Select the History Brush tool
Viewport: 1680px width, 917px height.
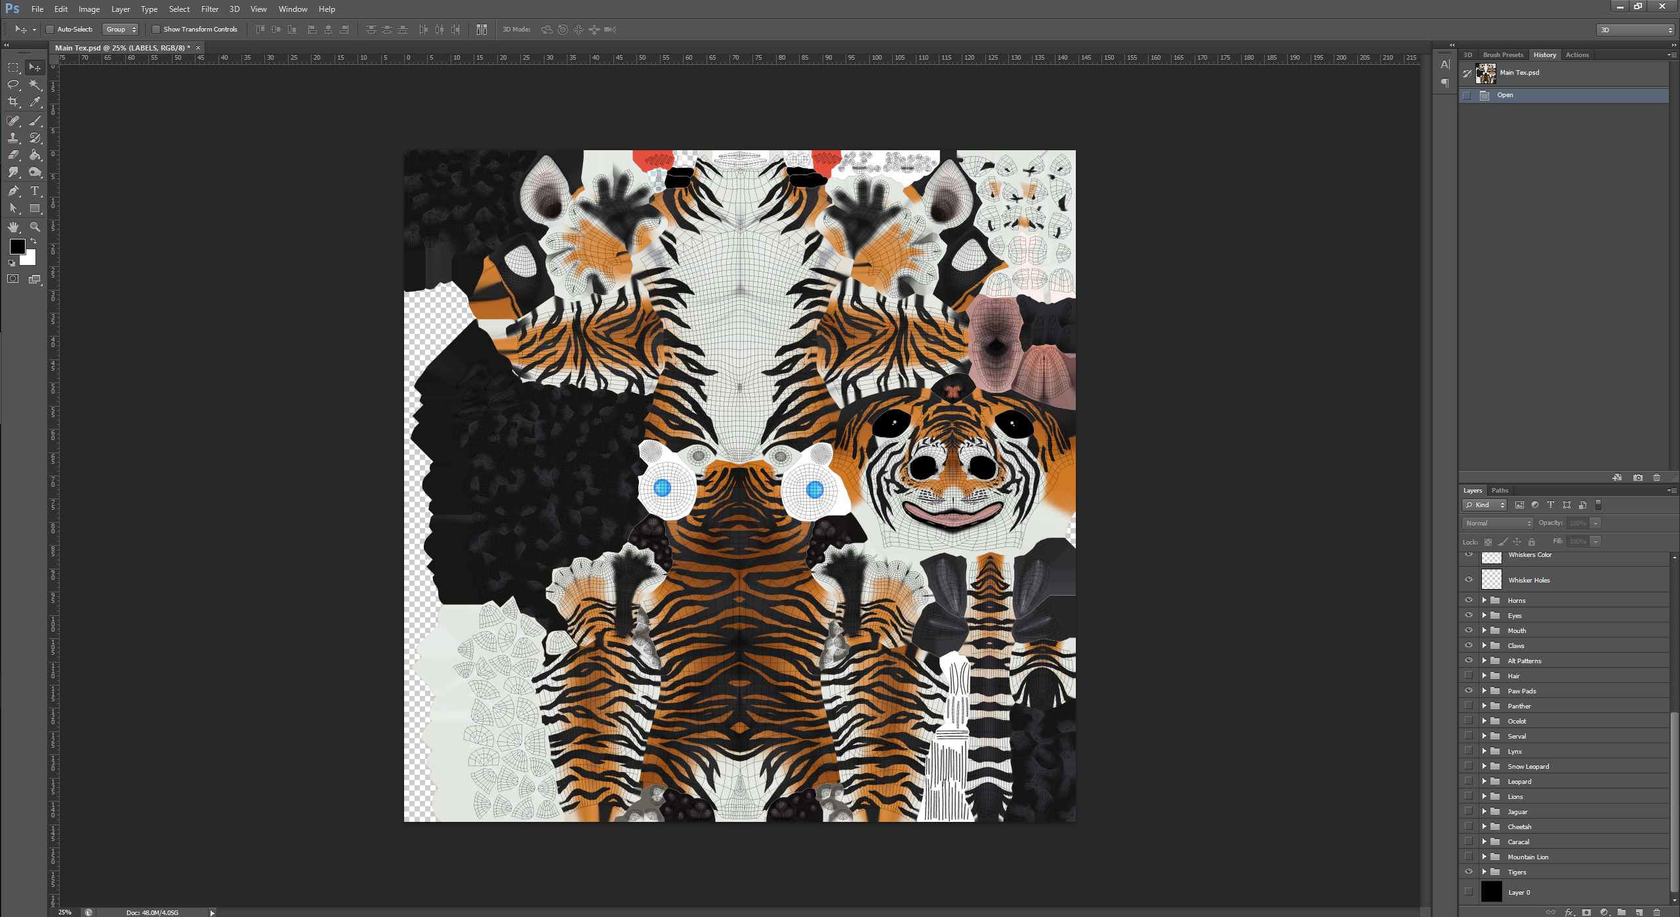[35, 138]
